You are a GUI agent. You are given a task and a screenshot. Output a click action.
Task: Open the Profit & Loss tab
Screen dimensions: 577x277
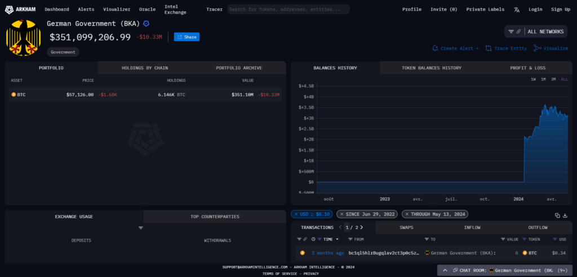pyautogui.click(x=527, y=68)
